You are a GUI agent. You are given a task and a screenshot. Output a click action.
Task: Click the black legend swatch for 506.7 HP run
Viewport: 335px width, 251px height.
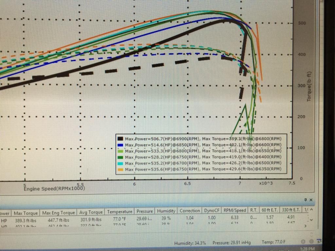point(120,139)
